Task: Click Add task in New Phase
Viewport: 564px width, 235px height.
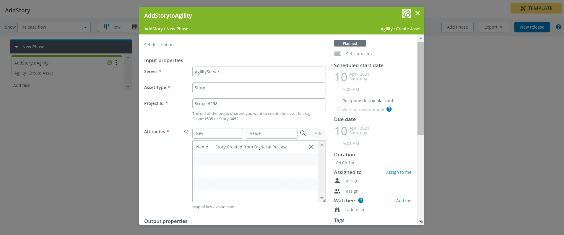Action: [22, 85]
